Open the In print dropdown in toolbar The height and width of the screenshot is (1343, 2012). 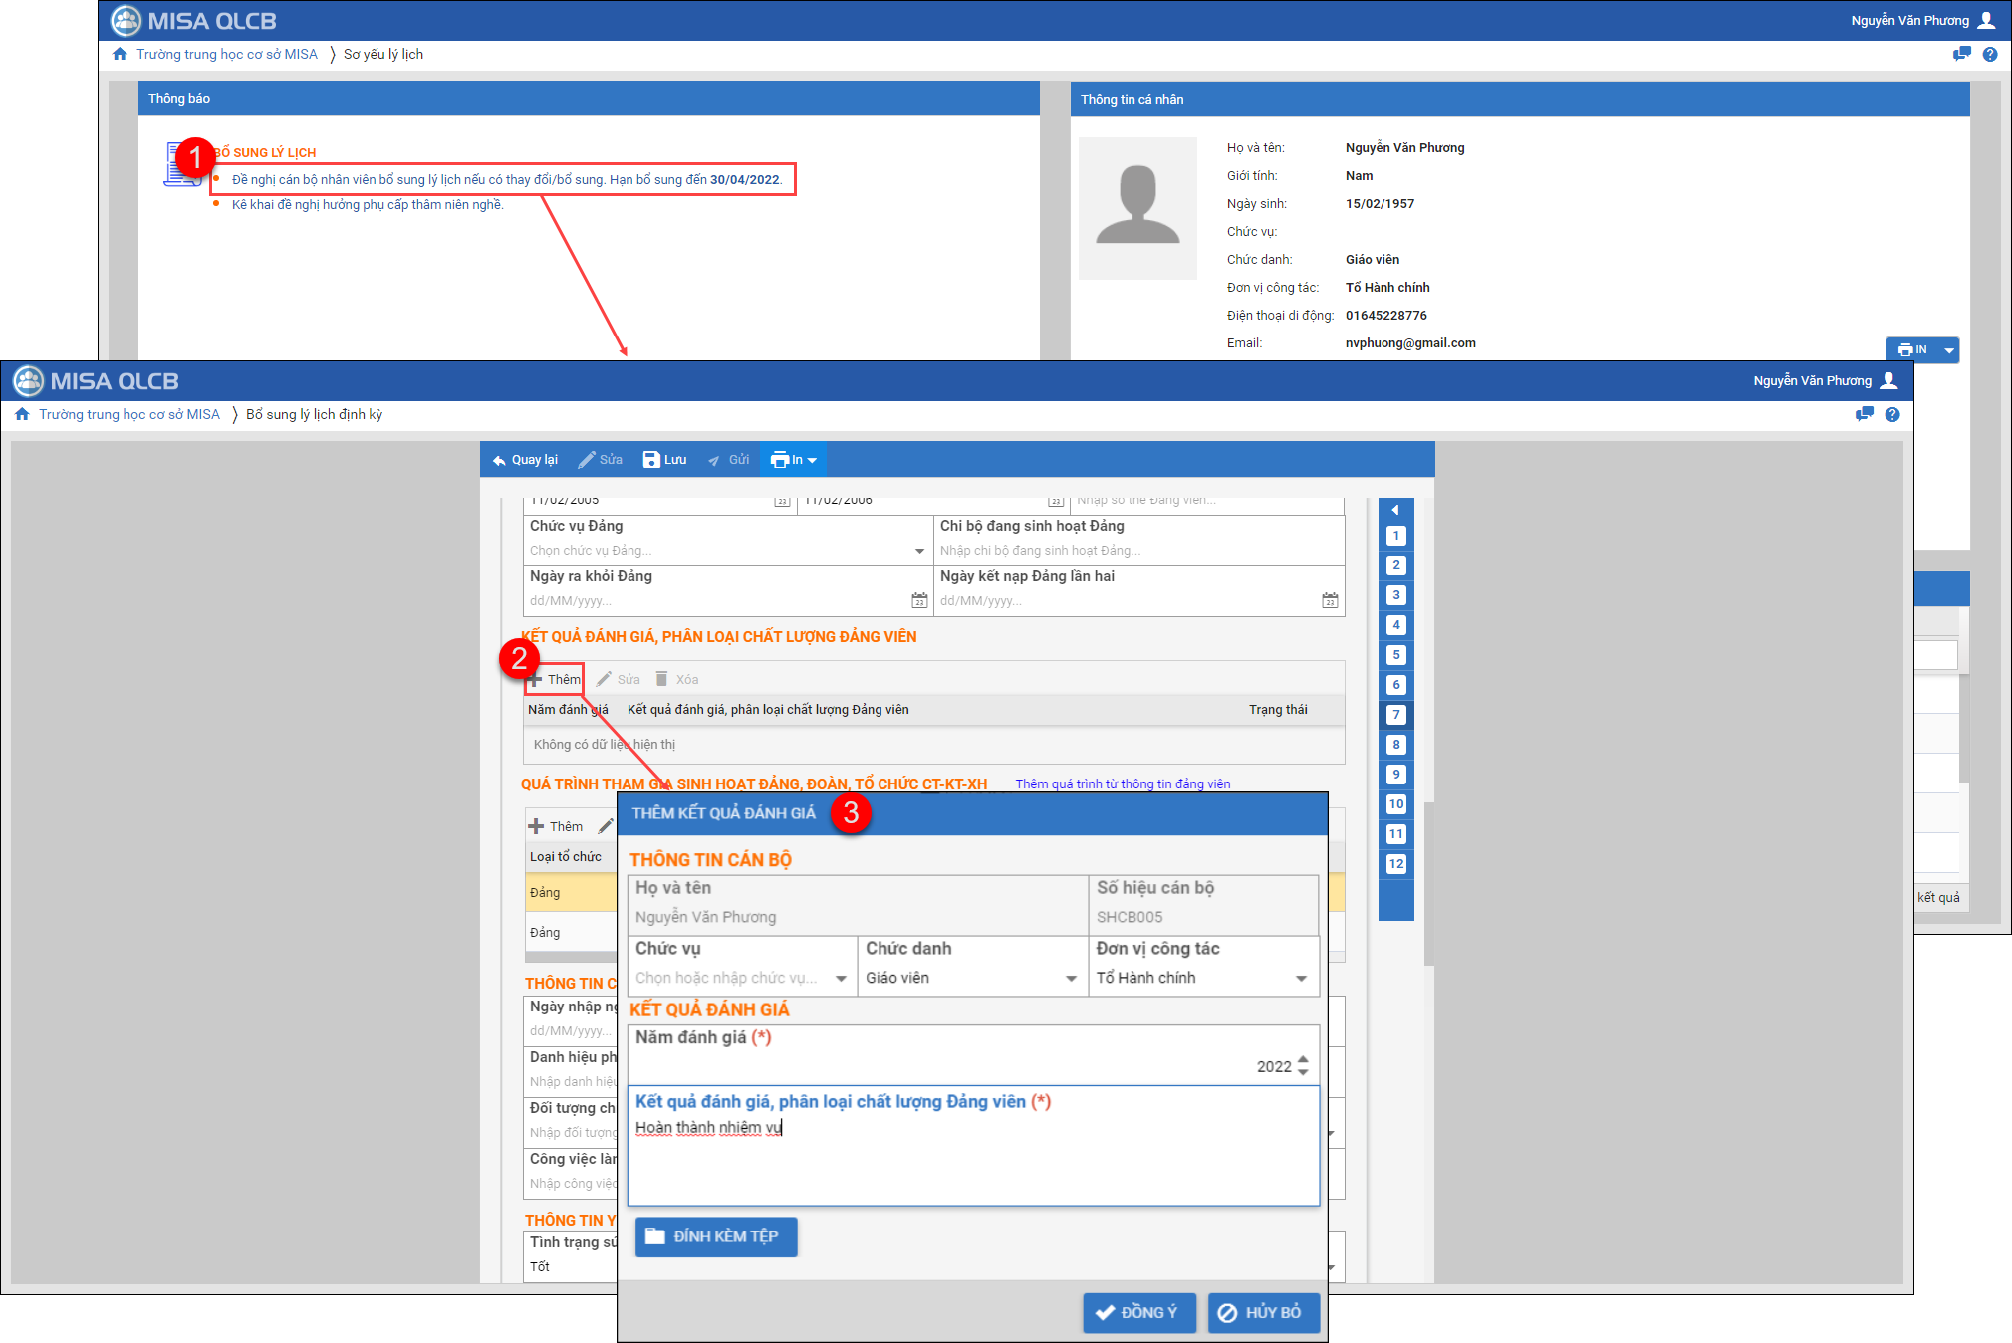click(794, 459)
